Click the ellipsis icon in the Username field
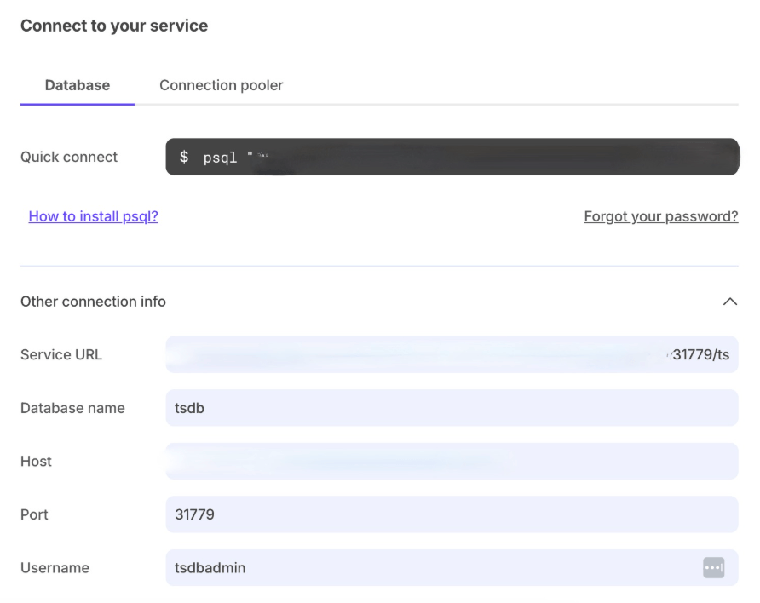The image size is (760, 603). coord(716,567)
